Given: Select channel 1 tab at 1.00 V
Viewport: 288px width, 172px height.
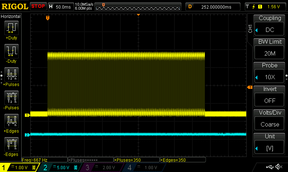Looking at the screenshot, I should [19, 167].
